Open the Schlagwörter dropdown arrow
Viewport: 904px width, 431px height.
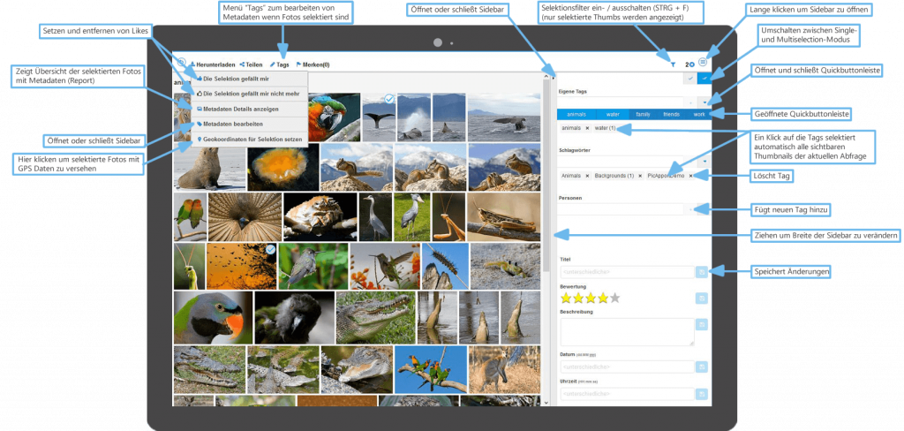point(704,162)
